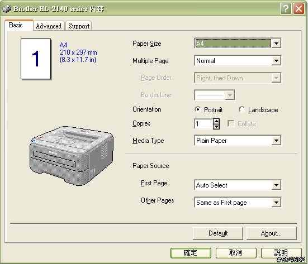Close the Brother HL-2140 properties dialog
The image size is (308, 264).
point(298,9)
